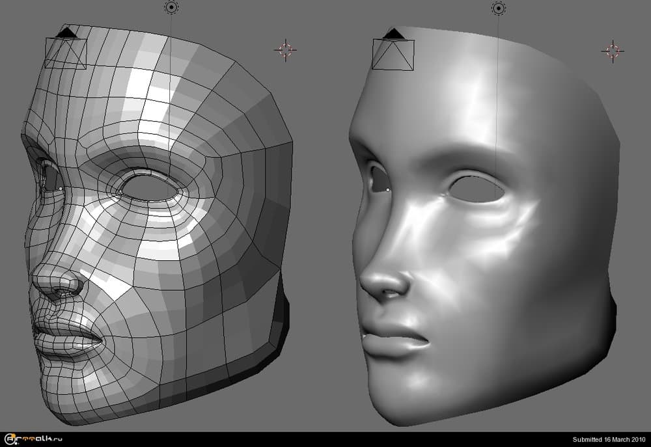
Task: Click the 3D cursor in the left viewport
Action: (285, 49)
